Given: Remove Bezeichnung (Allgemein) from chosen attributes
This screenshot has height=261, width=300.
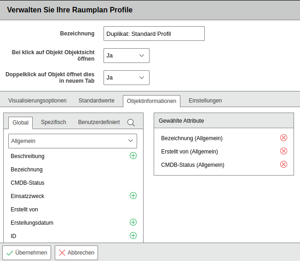Looking at the screenshot, I should 283,138.
